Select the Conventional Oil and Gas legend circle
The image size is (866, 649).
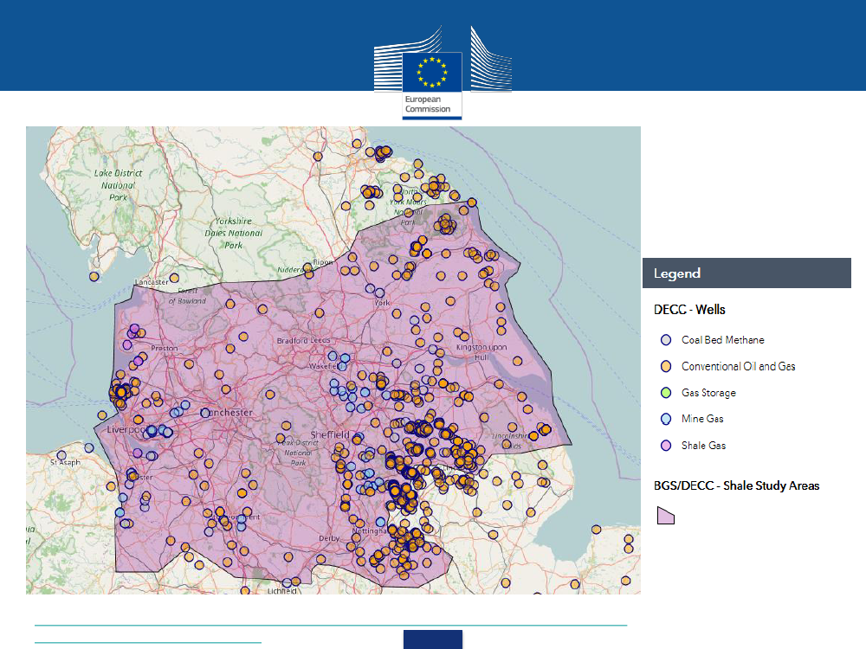pos(666,366)
